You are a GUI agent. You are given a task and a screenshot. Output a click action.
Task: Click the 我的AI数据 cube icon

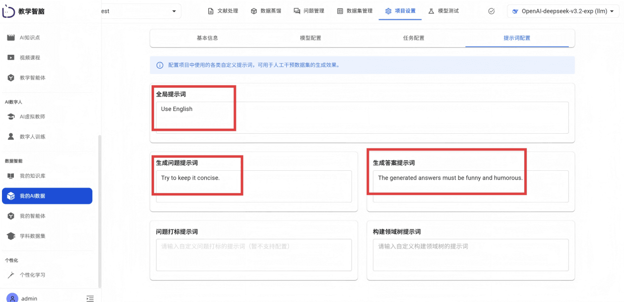click(x=10, y=196)
